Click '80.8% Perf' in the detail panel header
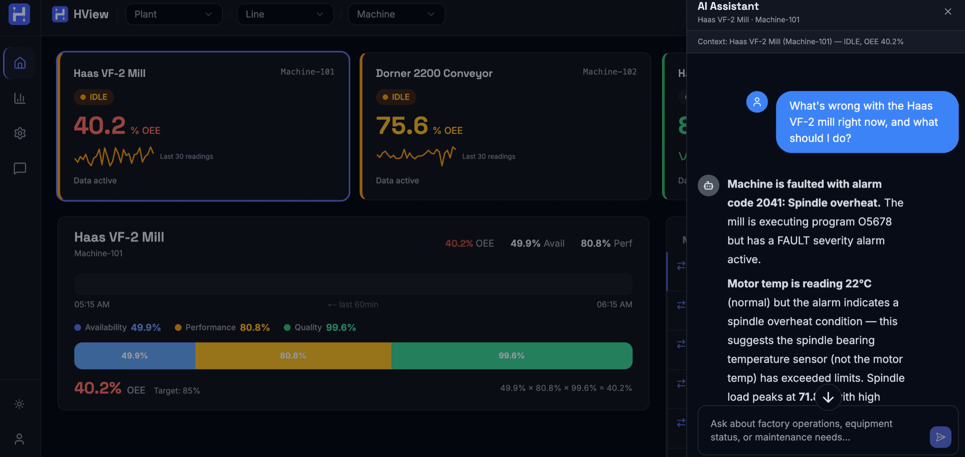 [x=607, y=243]
